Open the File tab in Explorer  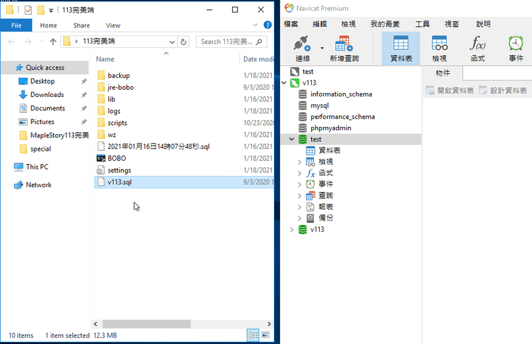(x=16, y=25)
